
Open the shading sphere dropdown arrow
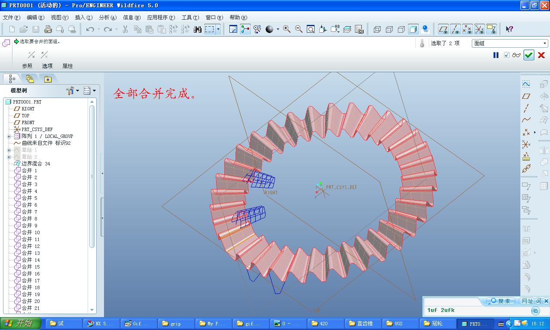click(278, 29)
